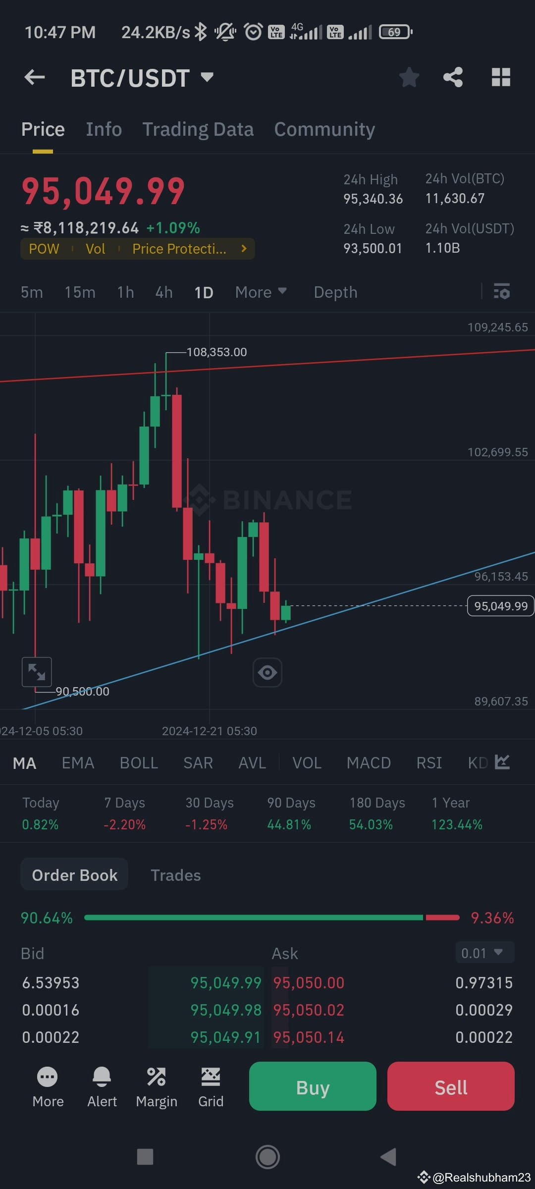
Task: Toggle the AVL indicator
Action: [252, 763]
